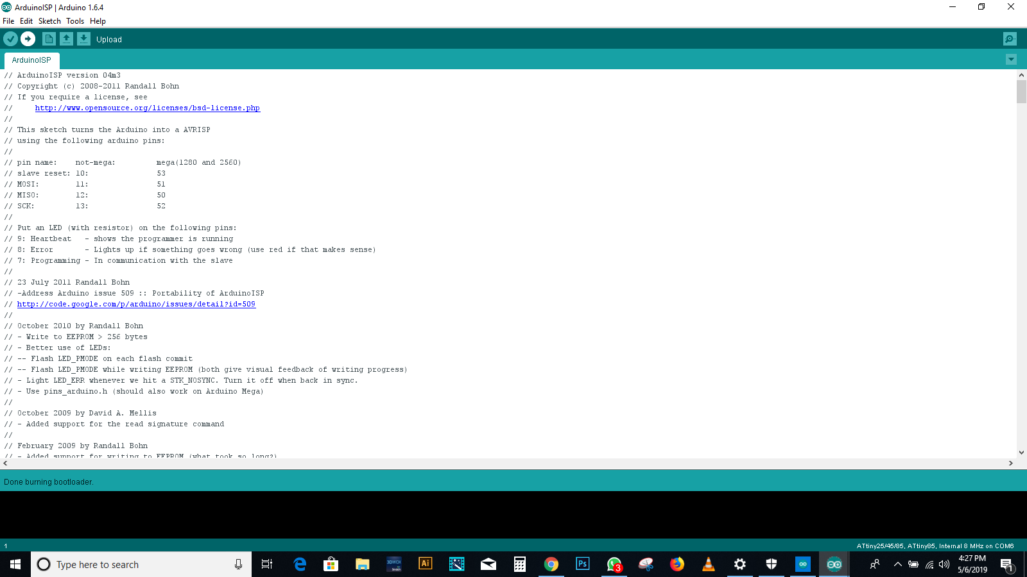
Task: Click the line number 1 indicator
Action: point(6,546)
